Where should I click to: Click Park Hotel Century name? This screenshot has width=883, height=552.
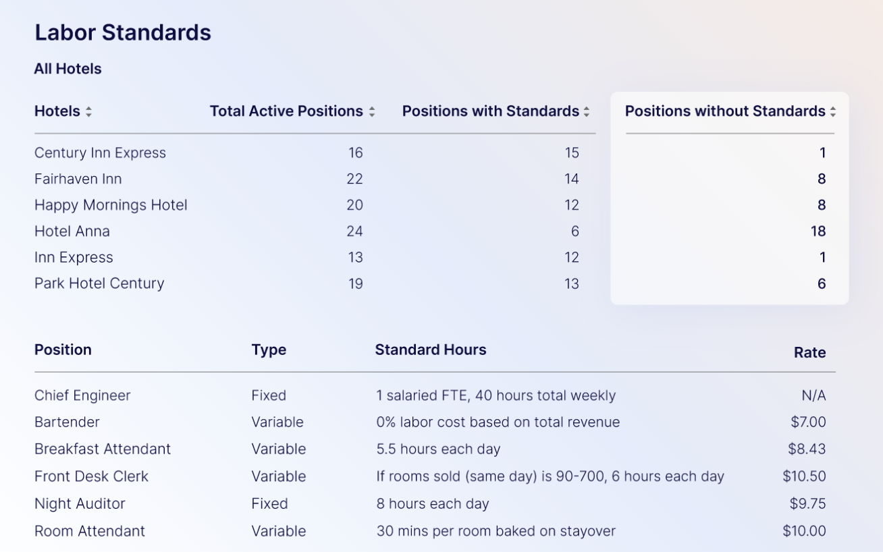coord(99,283)
